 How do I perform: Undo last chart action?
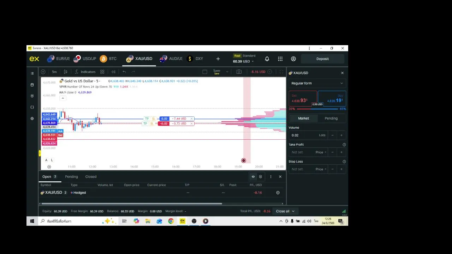(x=124, y=72)
